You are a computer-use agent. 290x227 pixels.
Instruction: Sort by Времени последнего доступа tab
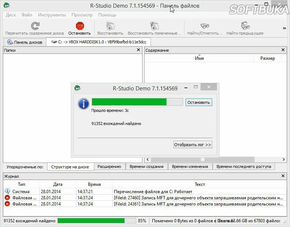244,167
